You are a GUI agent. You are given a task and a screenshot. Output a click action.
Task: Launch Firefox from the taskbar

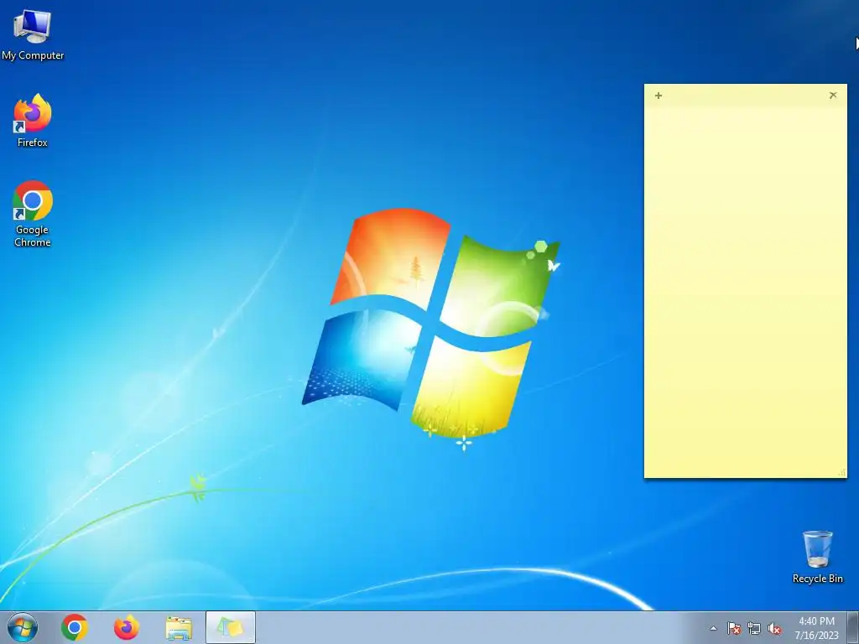click(x=127, y=627)
